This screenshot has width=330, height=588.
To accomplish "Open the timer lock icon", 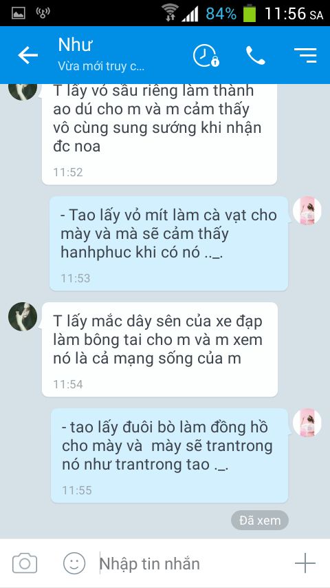I will (206, 56).
